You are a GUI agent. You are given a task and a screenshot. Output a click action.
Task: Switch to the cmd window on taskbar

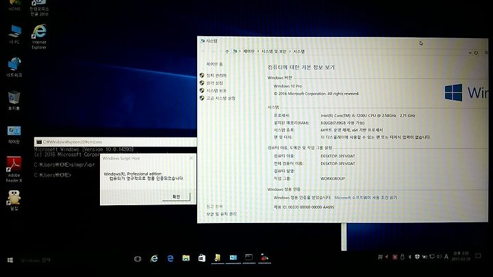(249, 258)
